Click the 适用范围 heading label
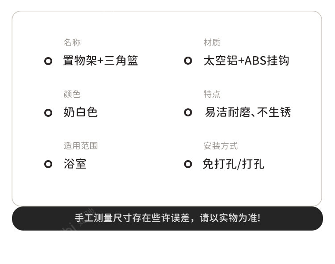 pos(80,146)
